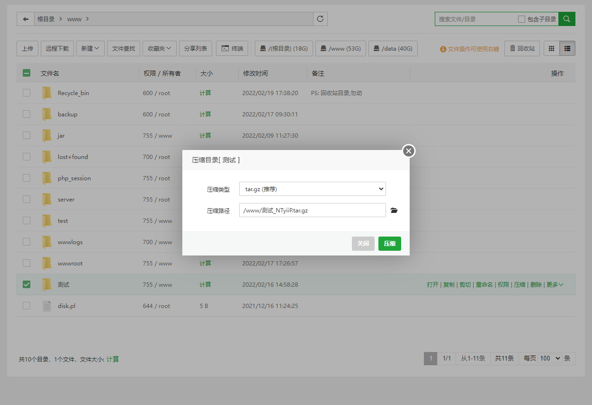Screen dimensions: 592x405
Task: Switch to list view icon
Action: [x=567, y=48]
